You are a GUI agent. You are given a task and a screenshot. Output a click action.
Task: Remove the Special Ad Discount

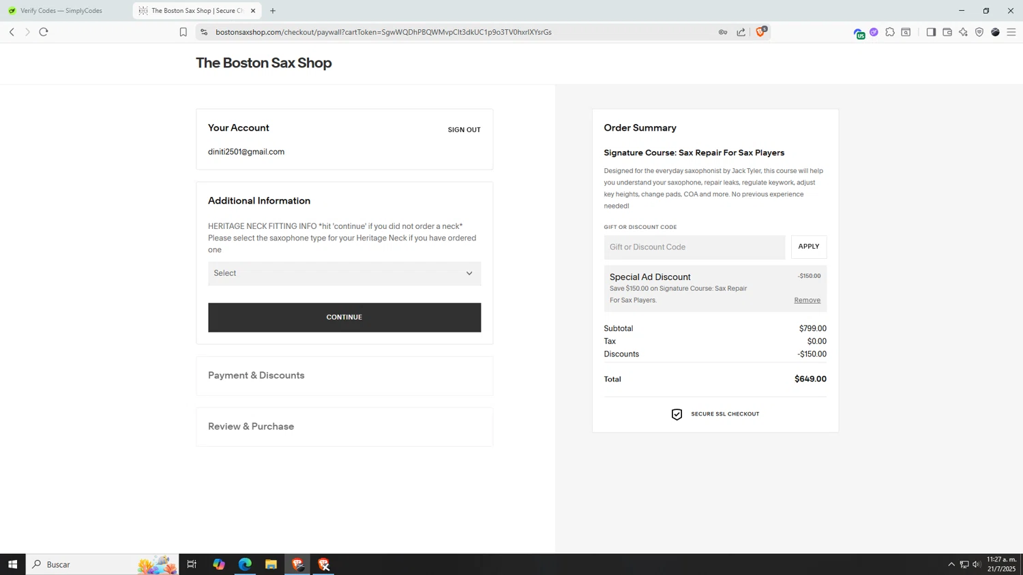(x=807, y=300)
